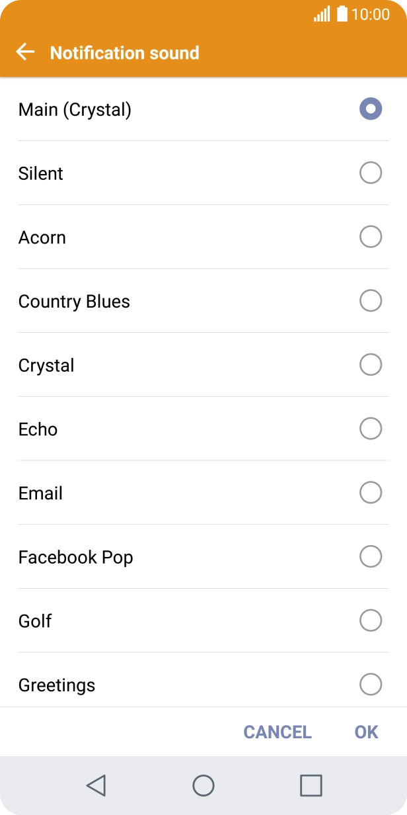Select the Country Blues radio button
This screenshot has width=407, height=815.
pos(371,300)
